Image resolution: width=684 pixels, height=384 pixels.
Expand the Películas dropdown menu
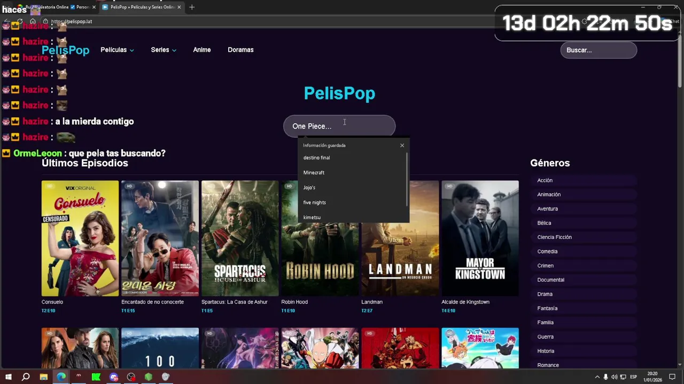pos(117,50)
